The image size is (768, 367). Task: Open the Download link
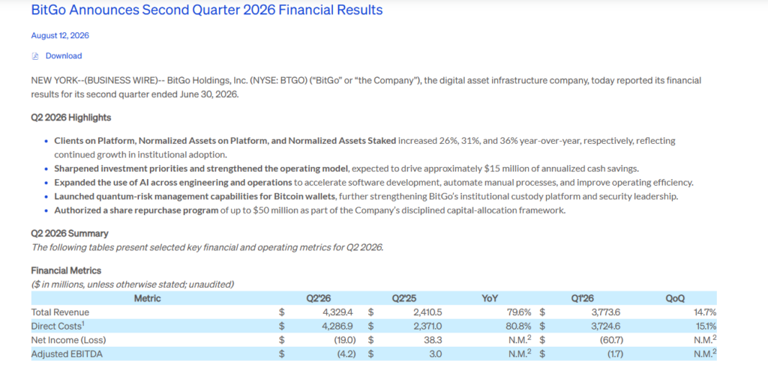tap(64, 55)
